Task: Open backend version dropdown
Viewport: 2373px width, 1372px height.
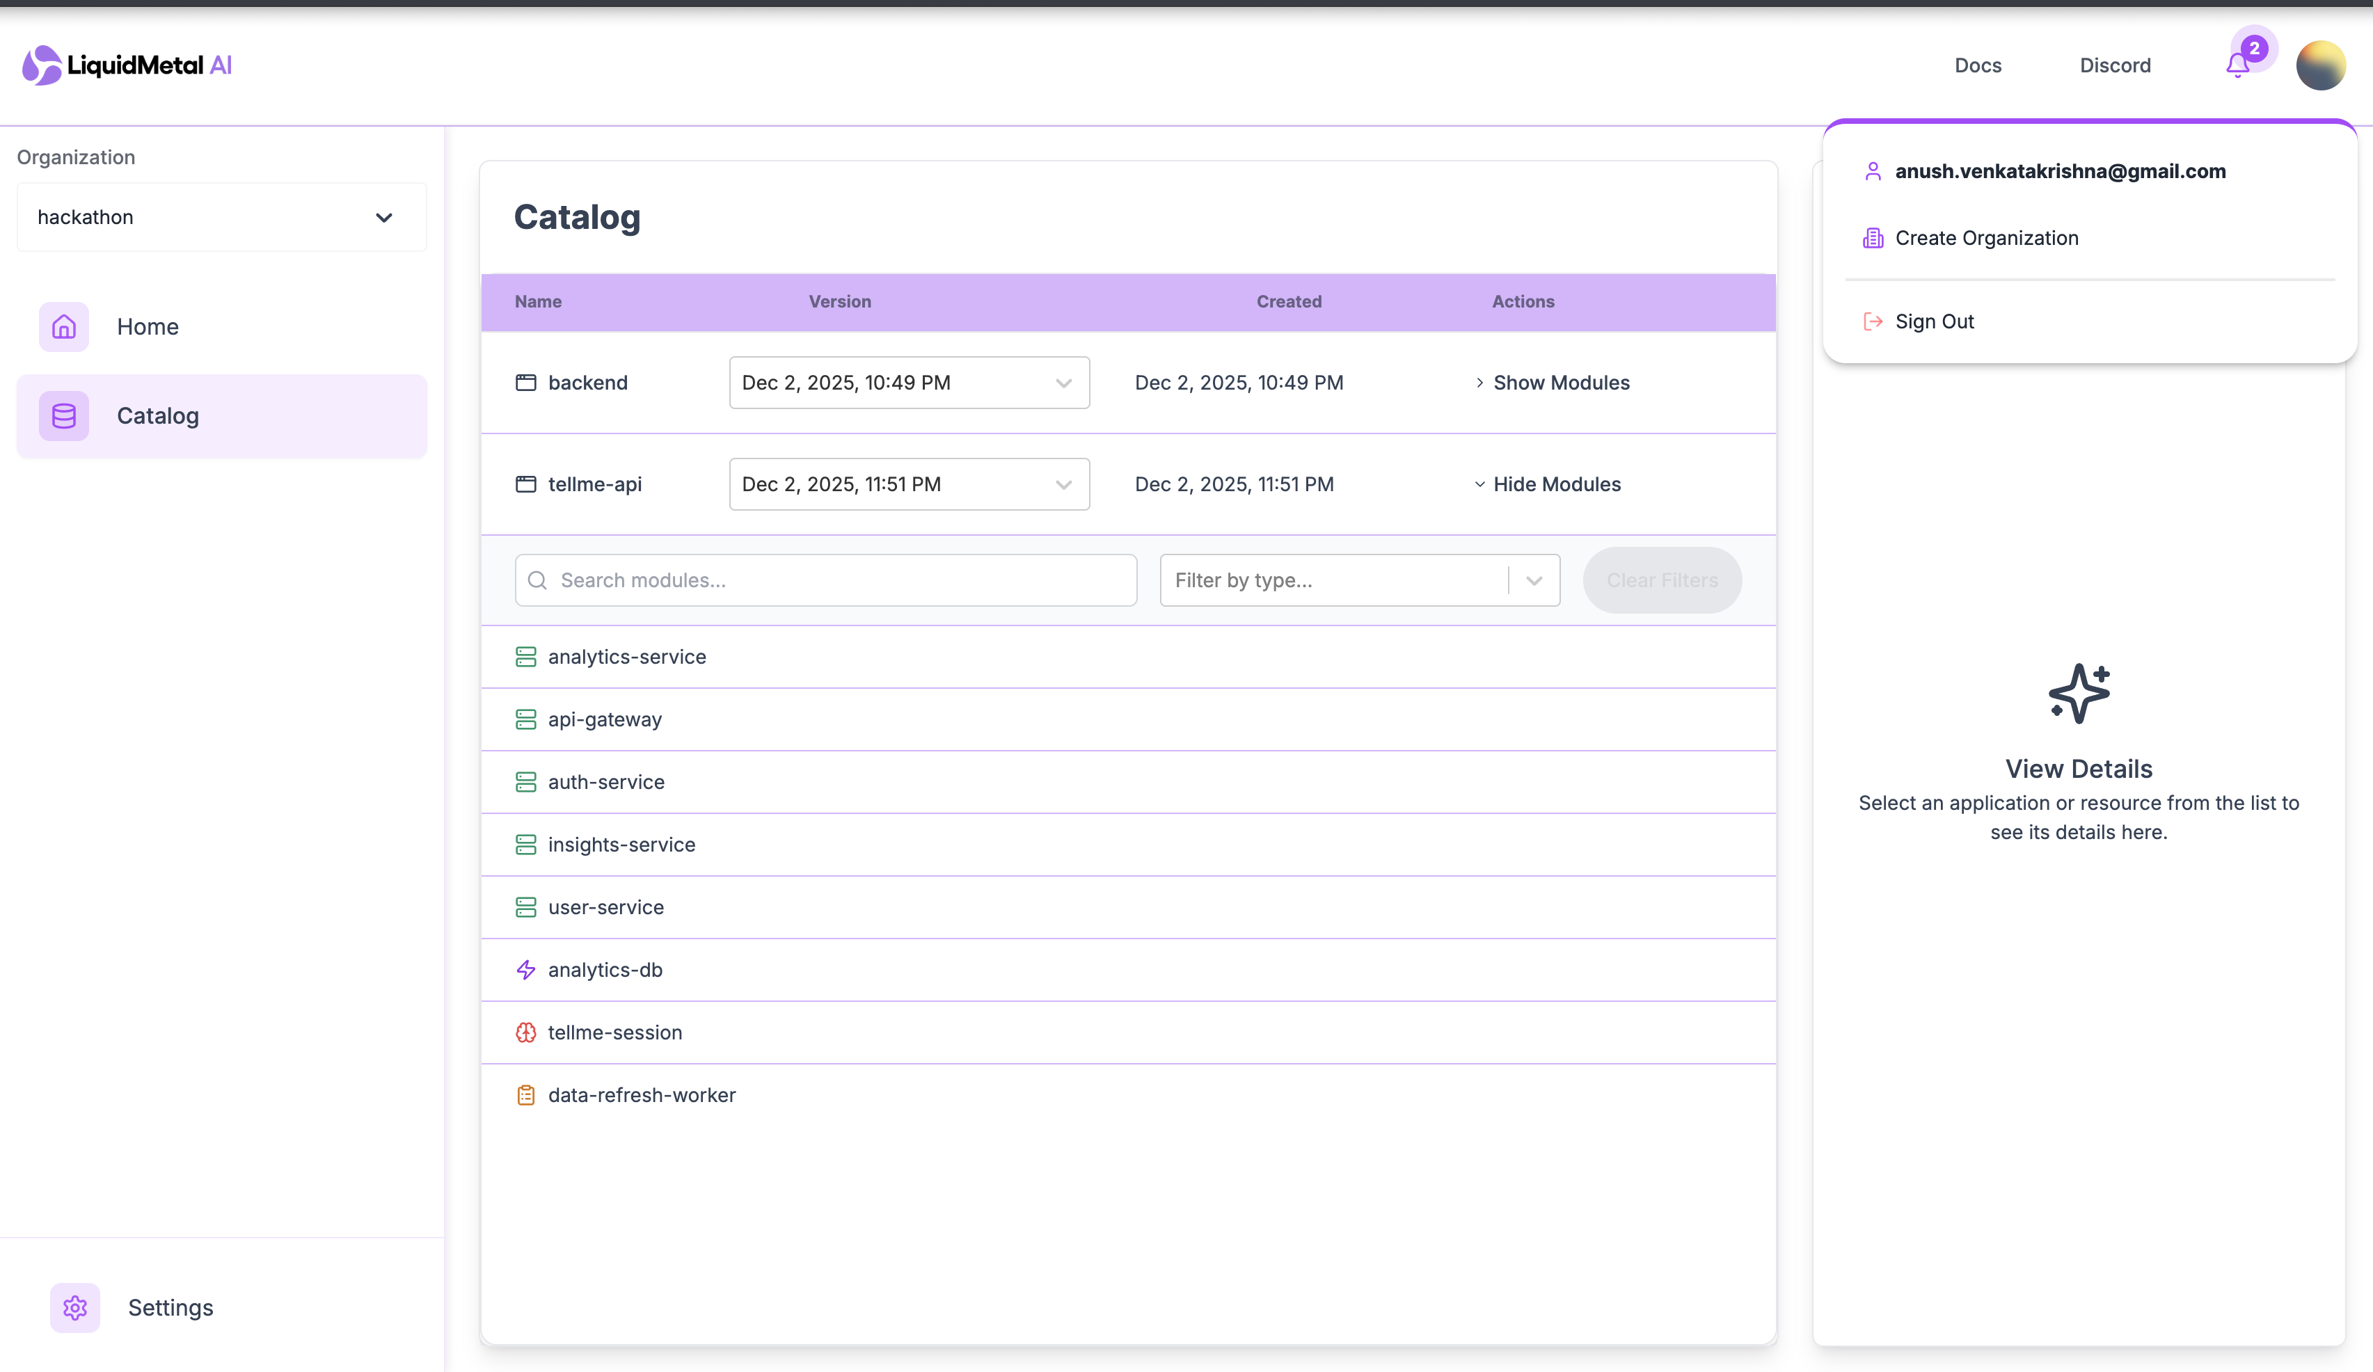Action: click(909, 383)
